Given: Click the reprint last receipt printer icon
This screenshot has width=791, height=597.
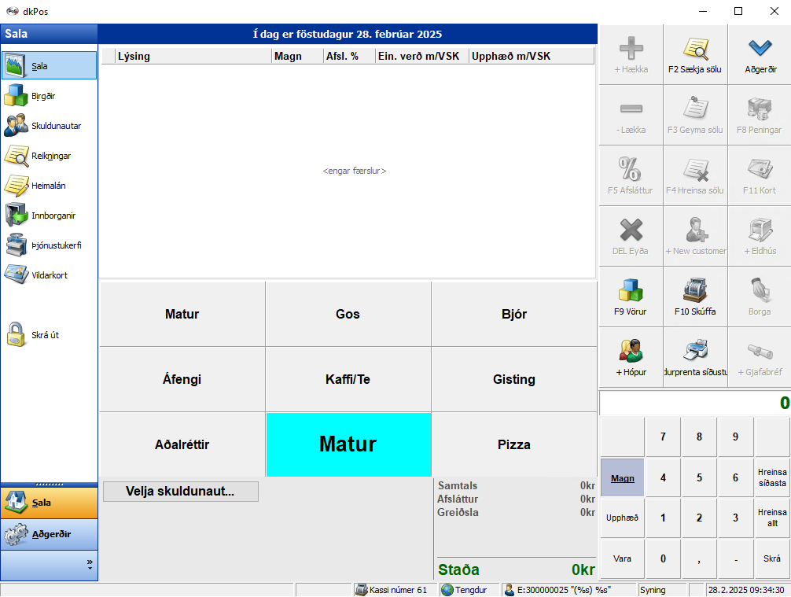Looking at the screenshot, I should 694,352.
